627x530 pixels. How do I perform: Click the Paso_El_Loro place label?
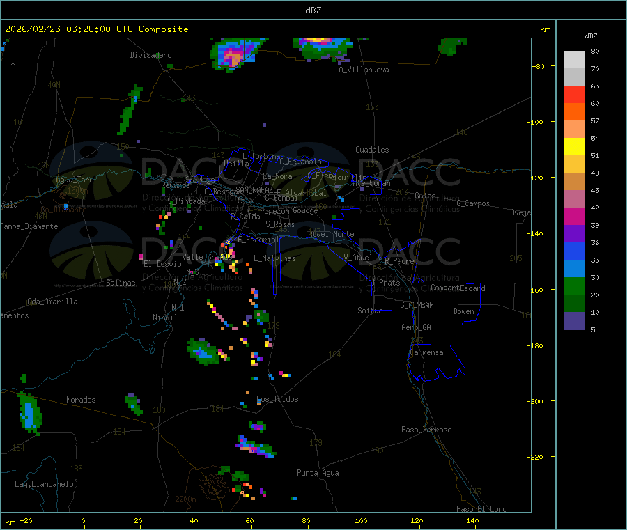[481, 509]
